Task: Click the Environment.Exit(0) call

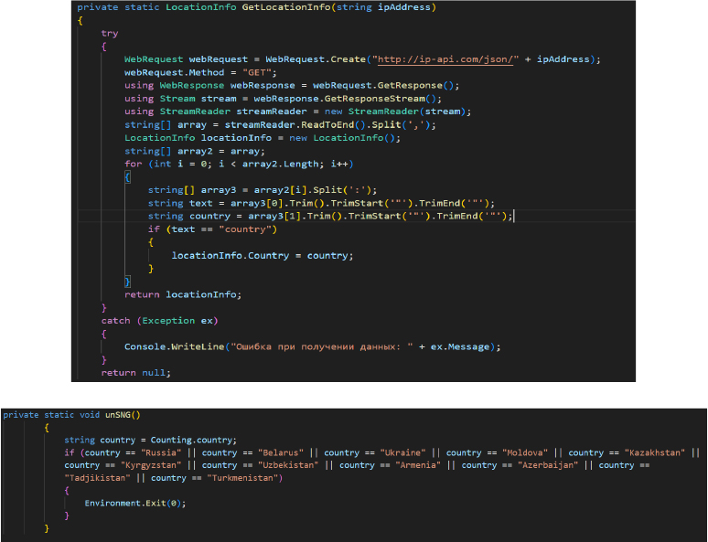Action: tap(134, 504)
